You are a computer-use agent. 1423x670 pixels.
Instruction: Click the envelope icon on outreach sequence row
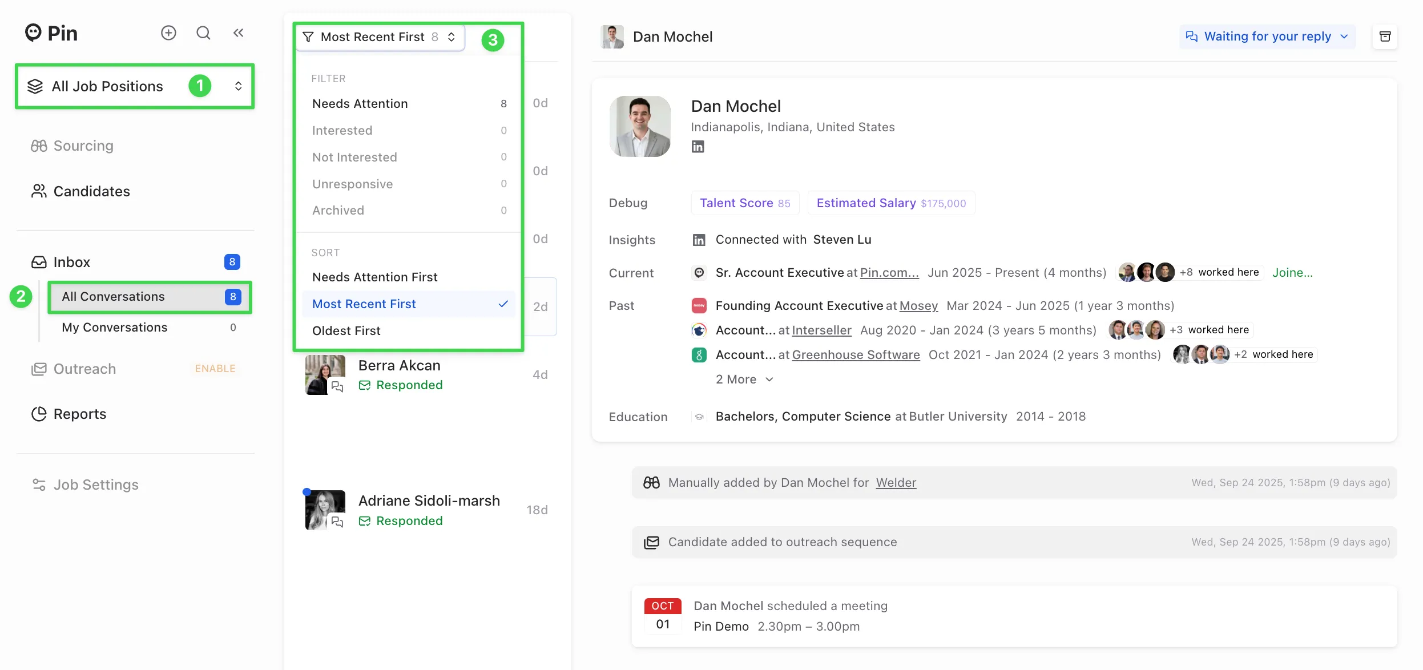pyautogui.click(x=651, y=542)
